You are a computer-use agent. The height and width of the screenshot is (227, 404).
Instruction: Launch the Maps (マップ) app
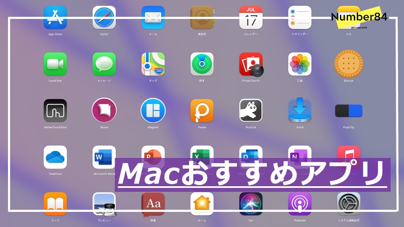click(x=153, y=64)
